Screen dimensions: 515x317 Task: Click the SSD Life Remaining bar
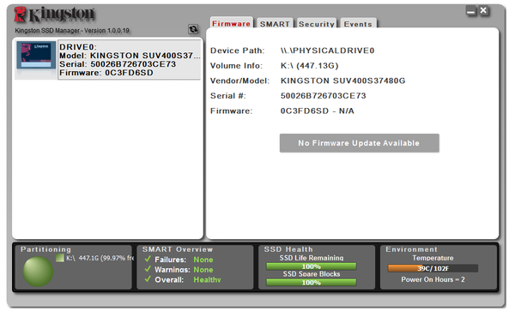pos(311,266)
